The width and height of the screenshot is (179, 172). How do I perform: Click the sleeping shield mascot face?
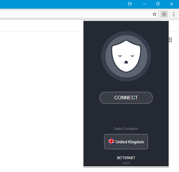pos(126,56)
